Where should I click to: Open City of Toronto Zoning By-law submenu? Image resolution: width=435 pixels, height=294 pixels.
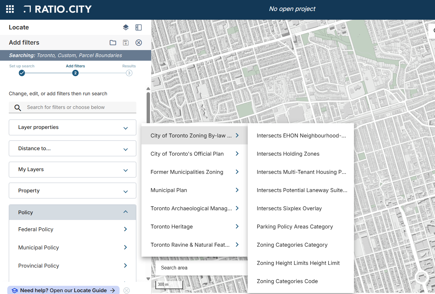click(195, 136)
